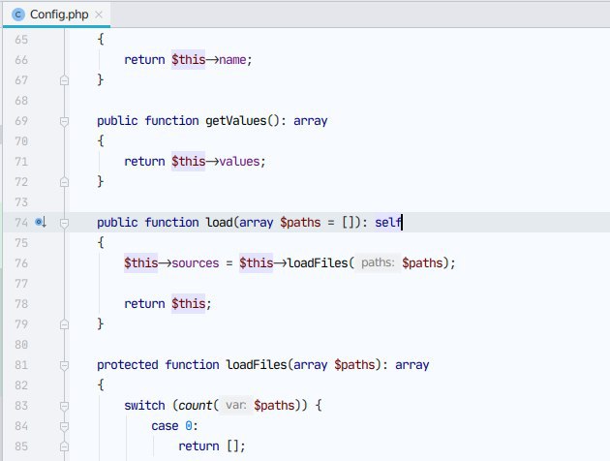
Task: Click the $paths parameter on line 74
Action: (x=300, y=223)
